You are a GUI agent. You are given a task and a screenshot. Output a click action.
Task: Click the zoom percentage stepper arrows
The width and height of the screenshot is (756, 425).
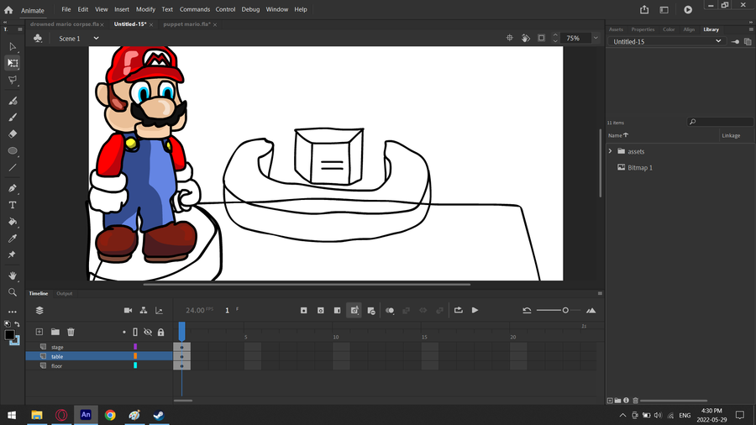pos(555,38)
